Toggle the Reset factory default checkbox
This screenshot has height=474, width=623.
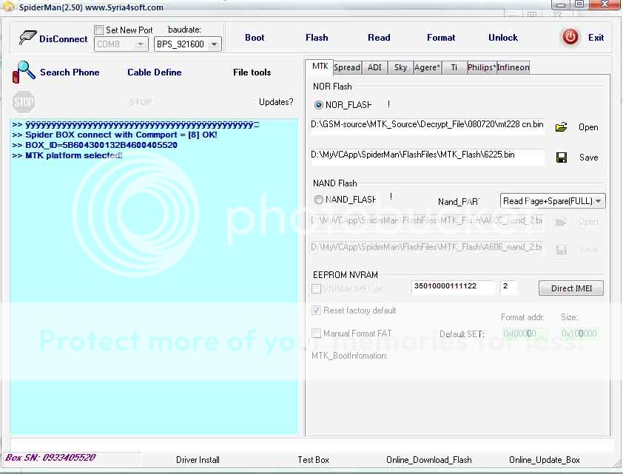point(316,311)
